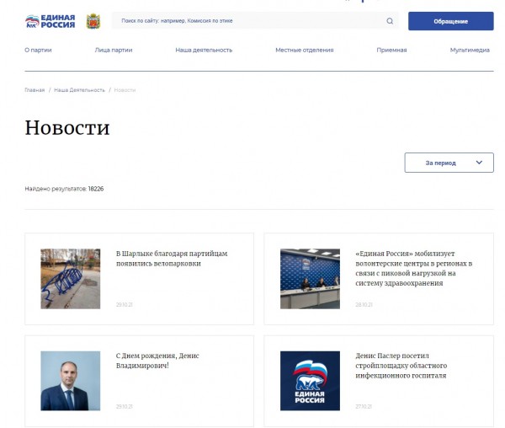Image resolution: width=505 pixels, height=428 pixels.
Task: Open the О партии menu
Action: pyautogui.click(x=38, y=50)
